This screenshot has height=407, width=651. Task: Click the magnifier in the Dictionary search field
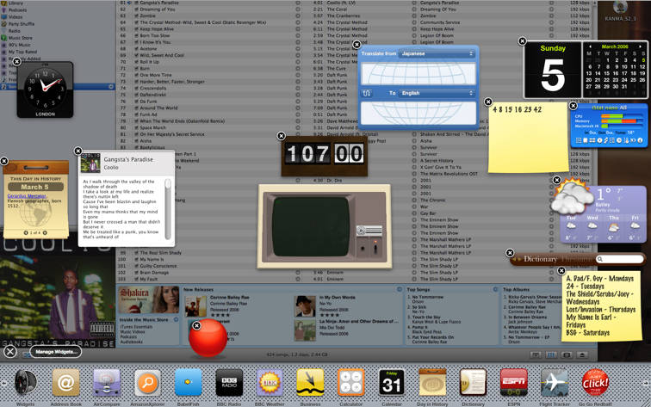(599, 259)
